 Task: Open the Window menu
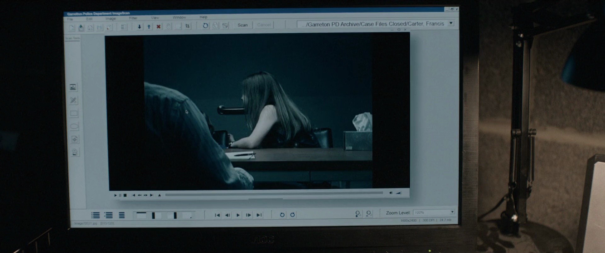pos(179,17)
